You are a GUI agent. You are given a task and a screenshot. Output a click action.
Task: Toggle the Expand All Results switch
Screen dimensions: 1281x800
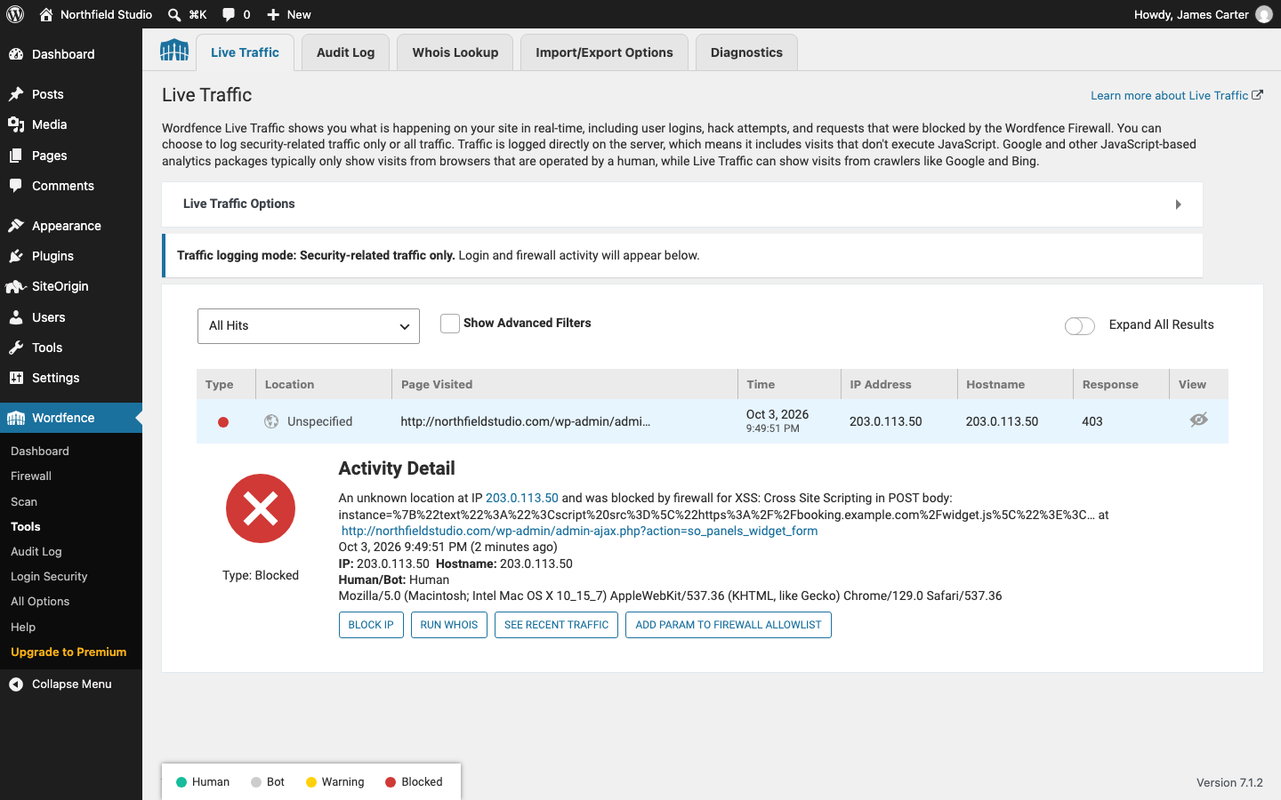tap(1080, 326)
